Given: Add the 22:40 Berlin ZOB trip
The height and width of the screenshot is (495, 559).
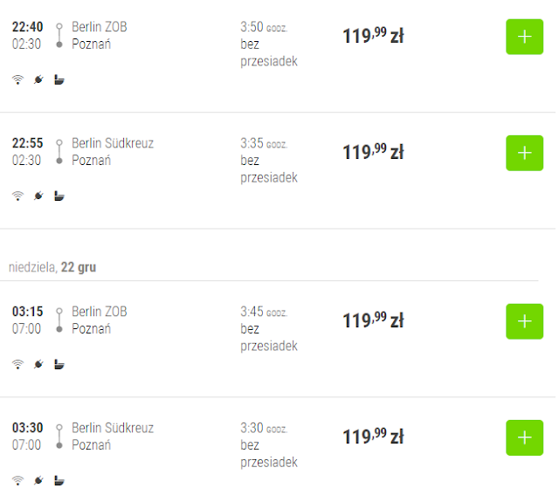Looking at the screenshot, I should coord(524,37).
